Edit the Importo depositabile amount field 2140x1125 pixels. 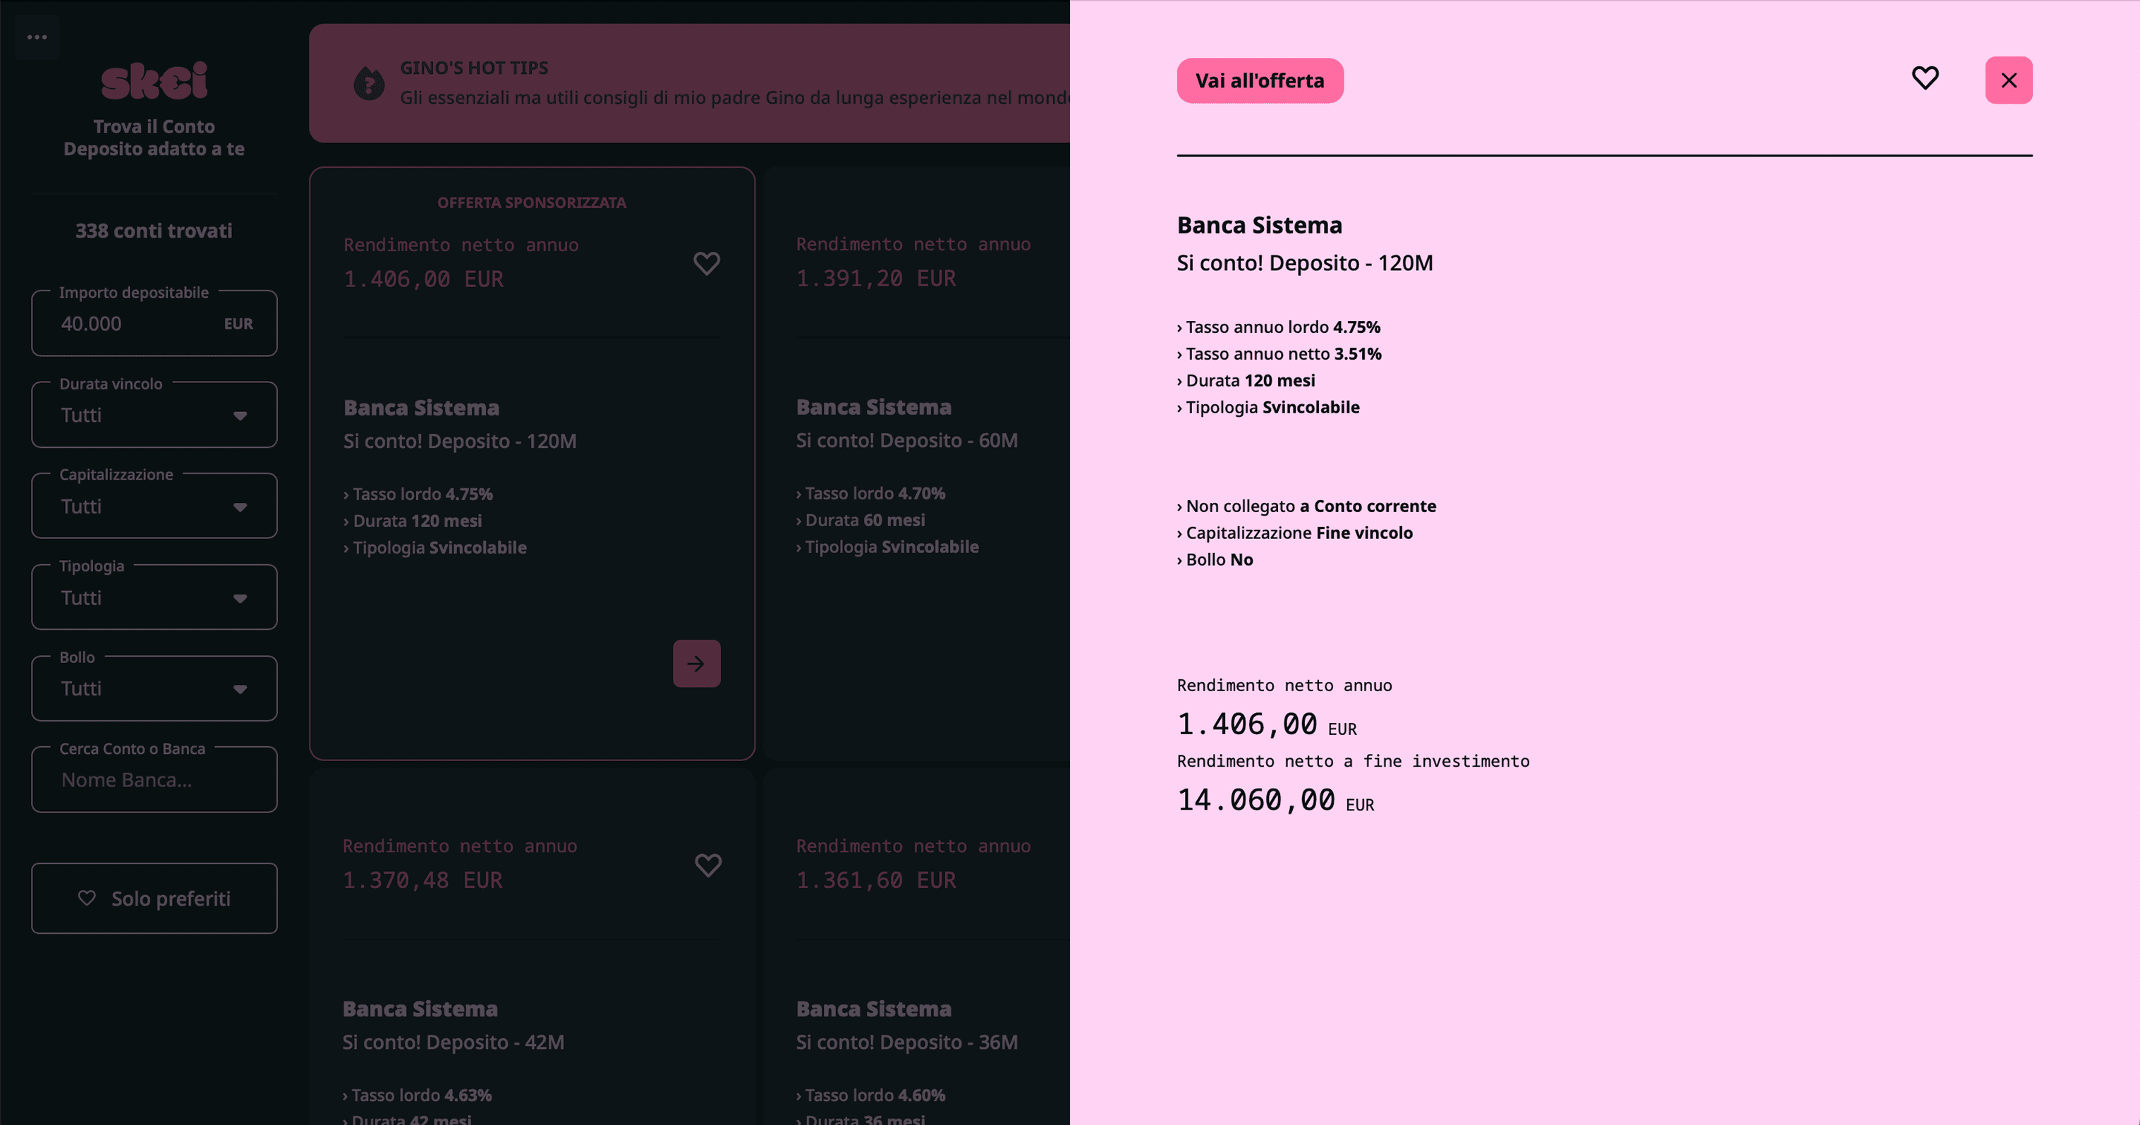(154, 323)
